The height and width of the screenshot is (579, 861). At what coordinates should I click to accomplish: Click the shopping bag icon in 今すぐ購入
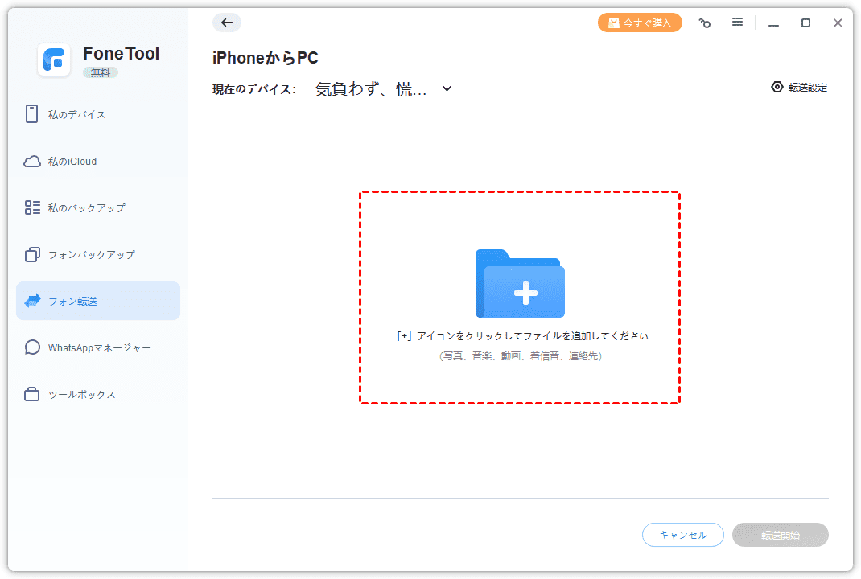click(614, 23)
